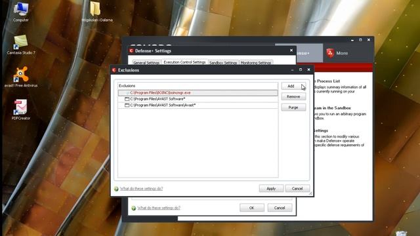Open Defense+ Settings 'What do these settings do?' link

tap(159, 208)
